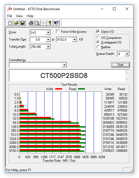Image resolution: width=139 pixels, height=178 pixels.
Task: Open Print Preview magnifier icon
Action: coord(37,23)
